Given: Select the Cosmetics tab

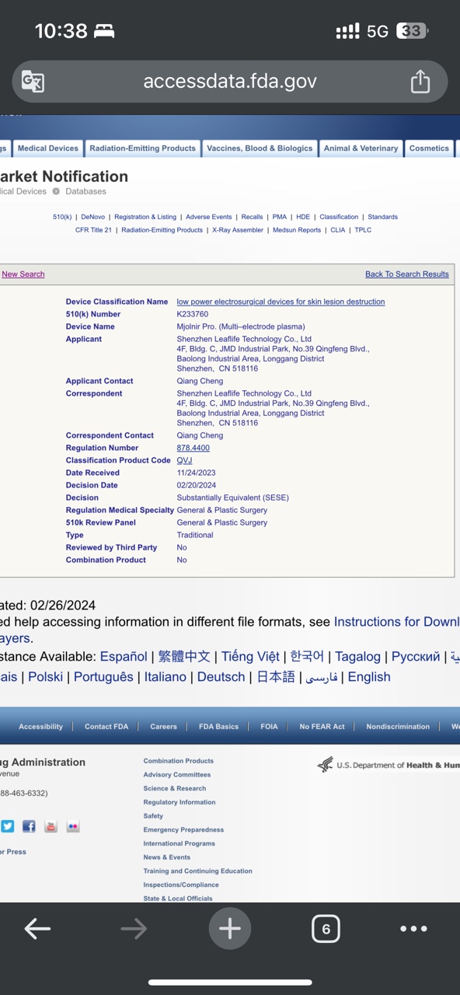Looking at the screenshot, I should point(429,148).
